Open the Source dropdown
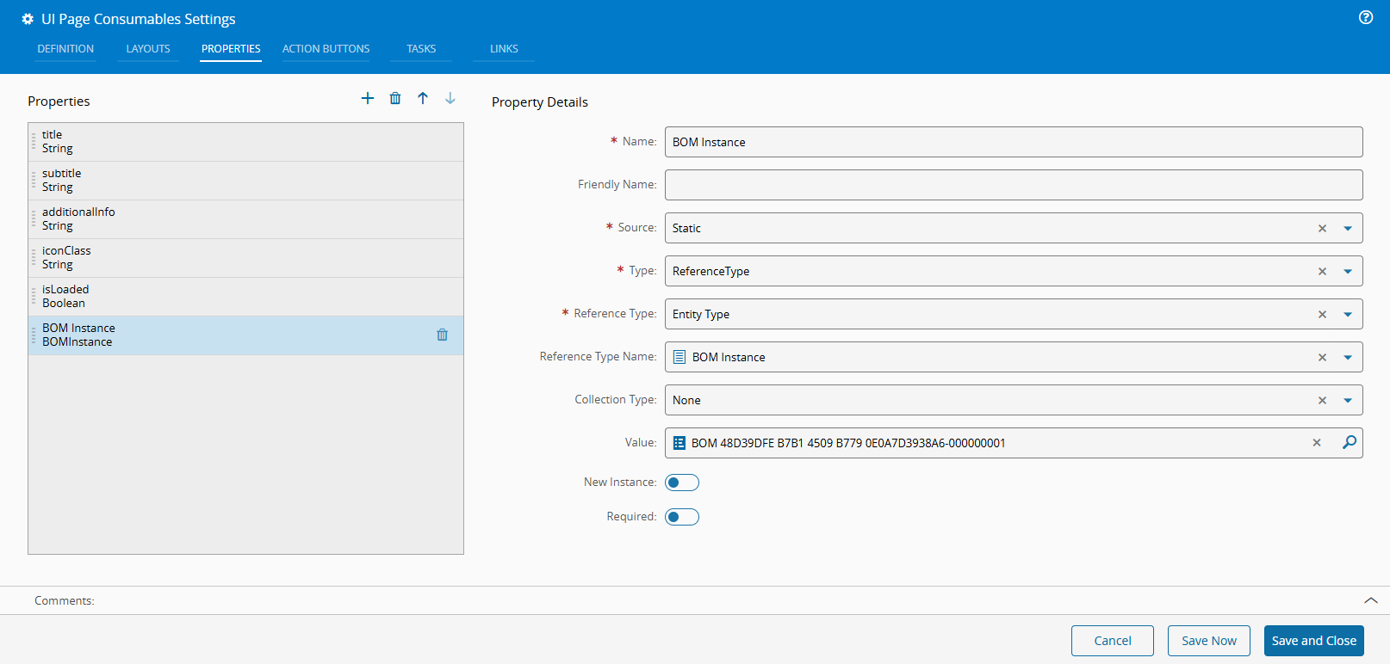 pos(1348,228)
